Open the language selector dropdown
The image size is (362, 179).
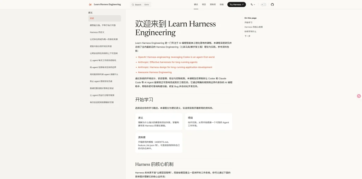coord(253,5)
